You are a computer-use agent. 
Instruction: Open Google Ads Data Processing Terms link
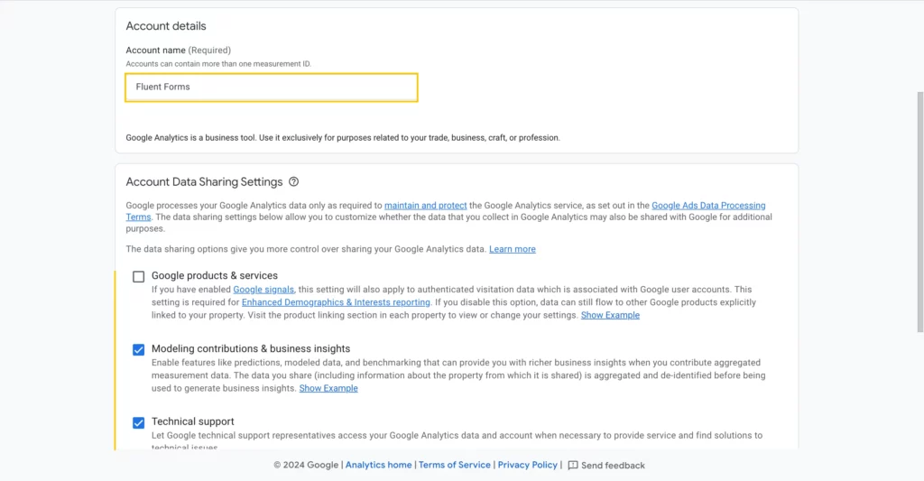tap(708, 206)
